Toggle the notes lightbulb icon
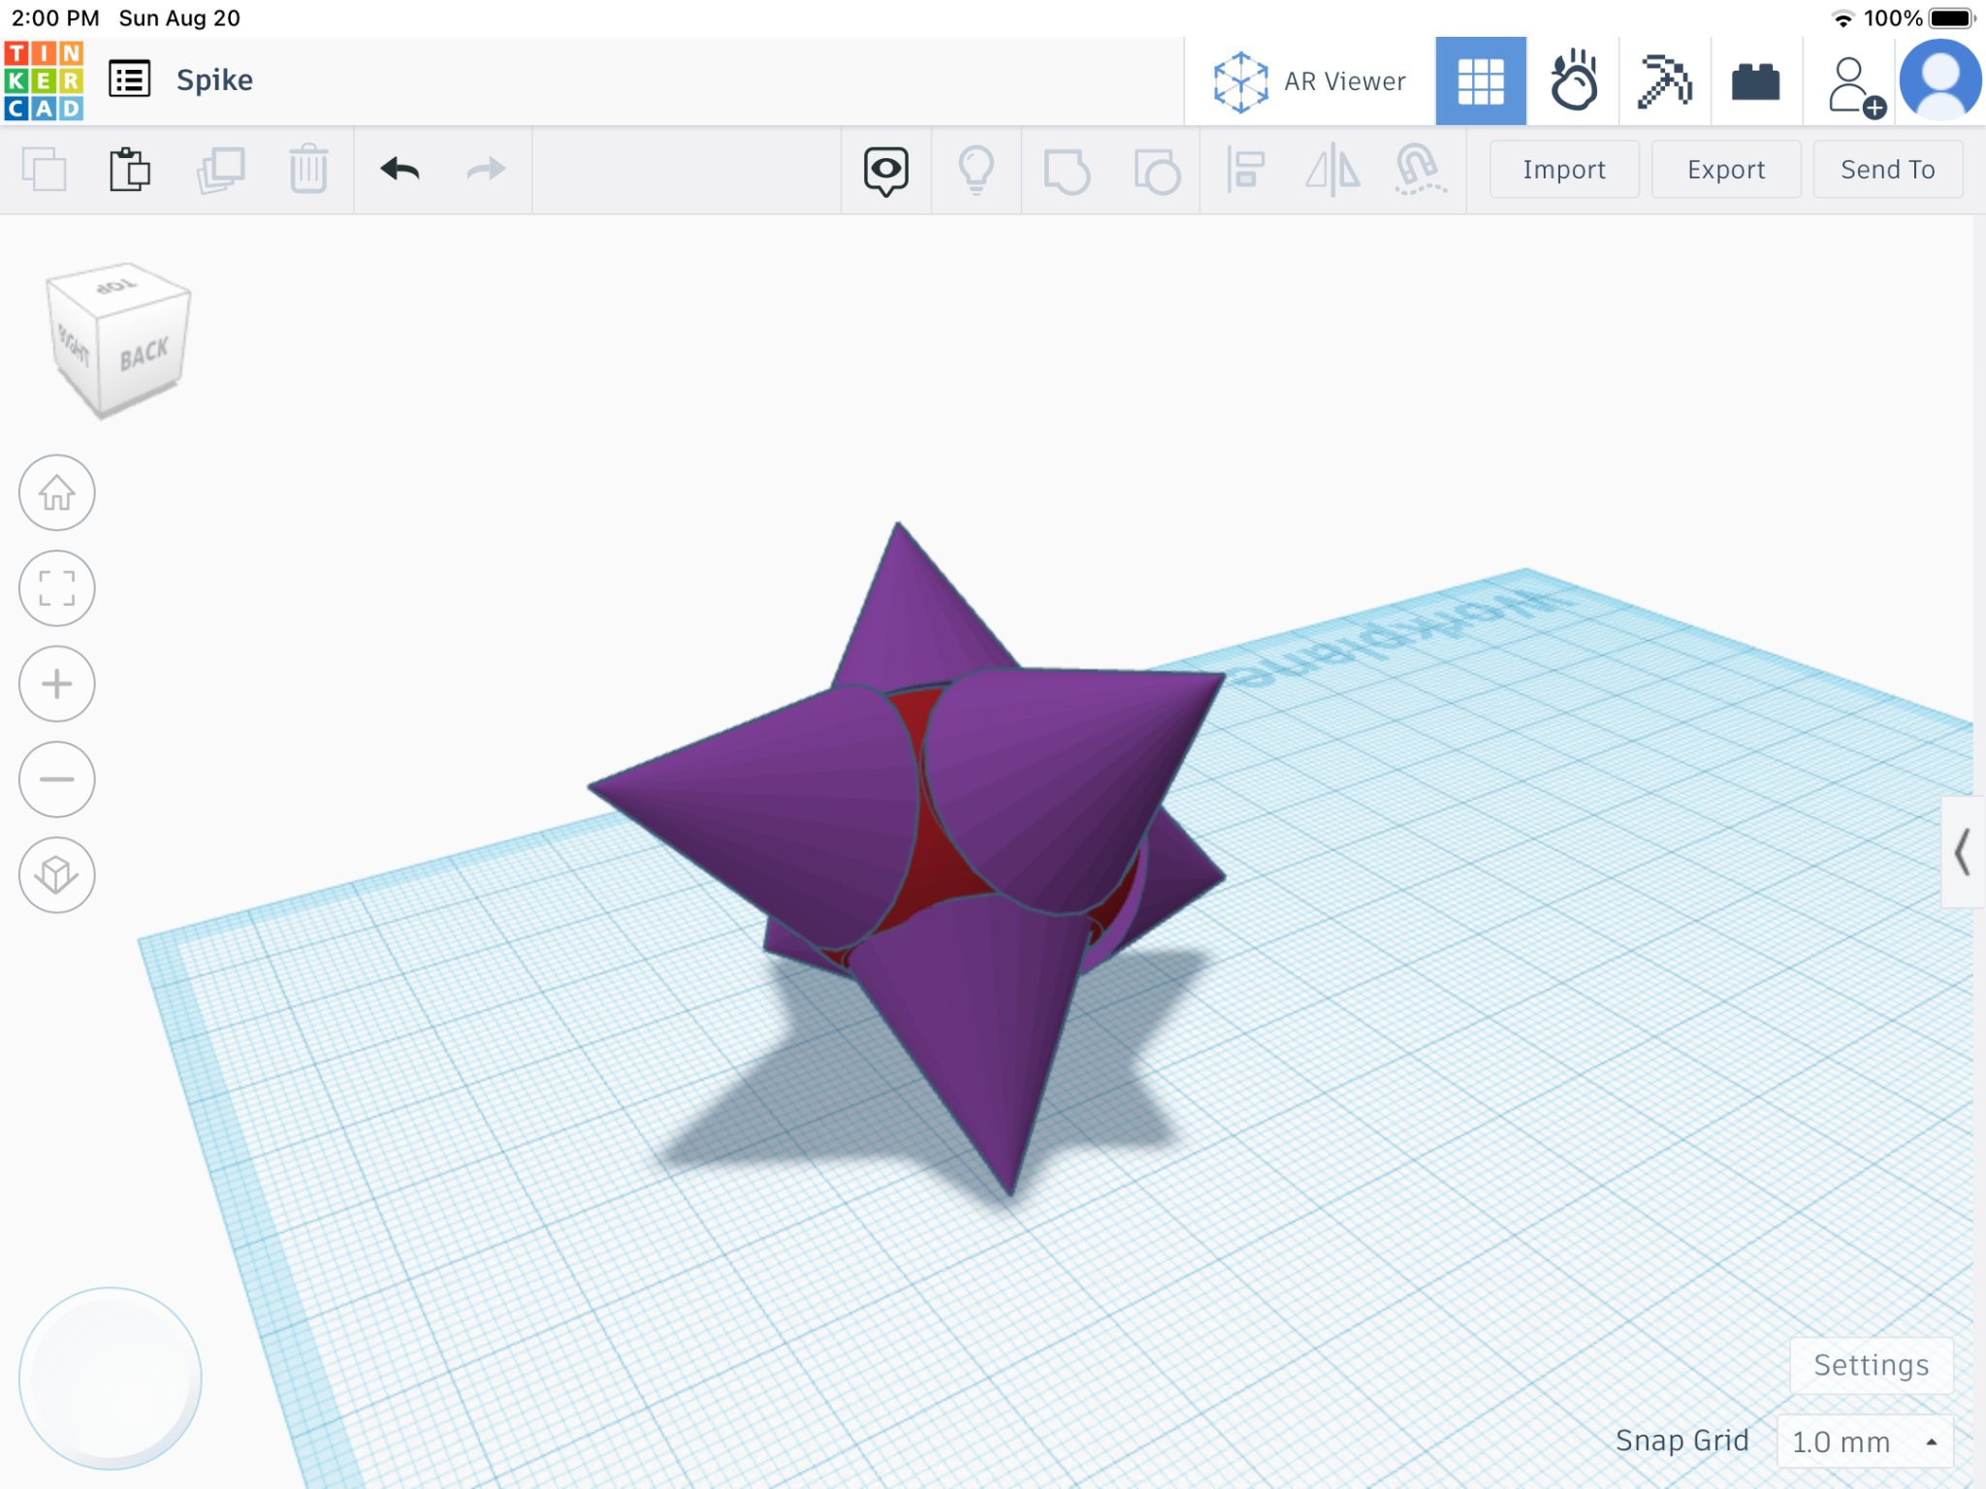The image size is (1986, 1489). tap(976, 171)
